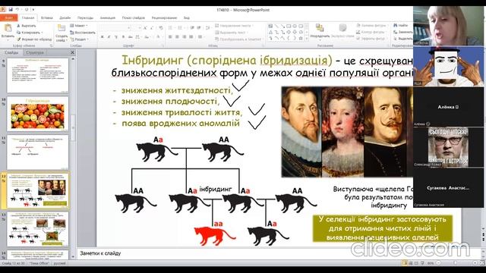Toggle Italic formatting icon
The height and width of the screenshot is (273, 486).
tap(109, 37)
